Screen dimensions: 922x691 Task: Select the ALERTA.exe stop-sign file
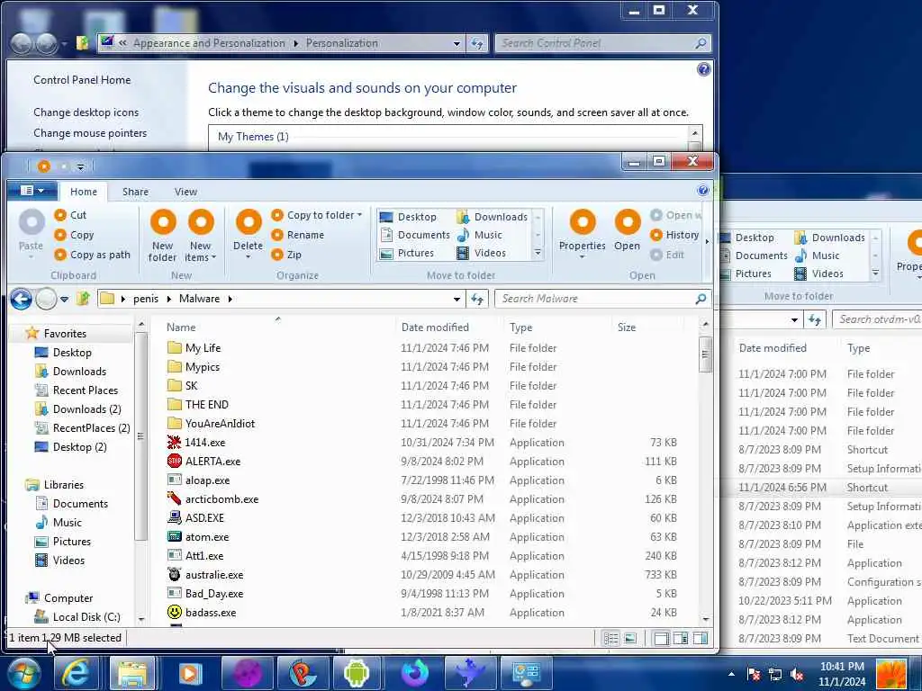tap(204, 462)
